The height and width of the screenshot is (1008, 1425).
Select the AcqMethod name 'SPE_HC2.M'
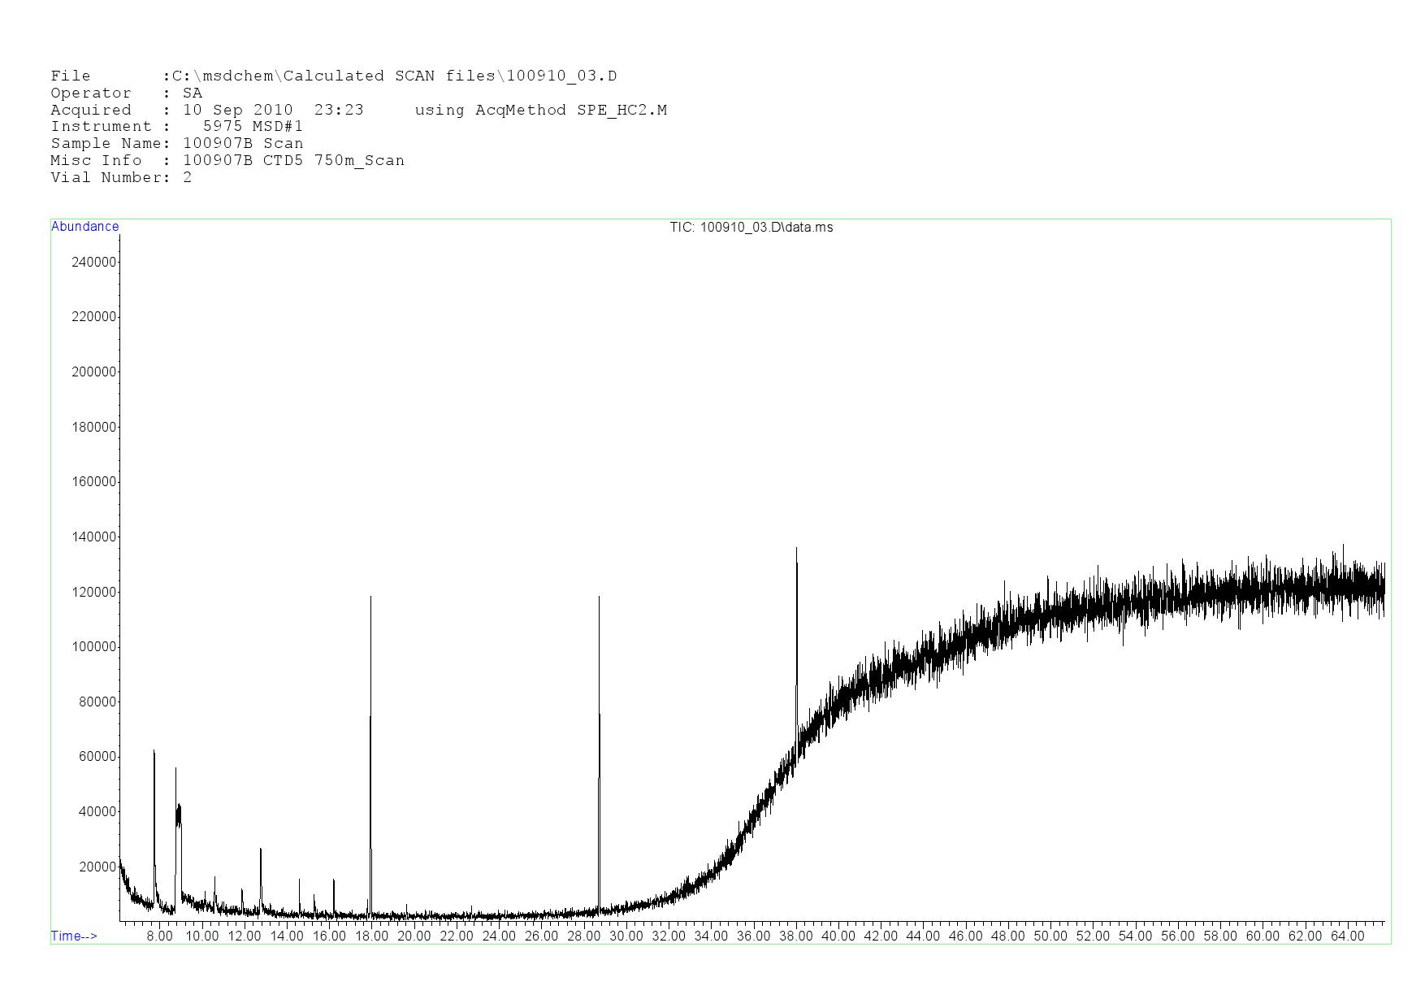click(622, 111)
